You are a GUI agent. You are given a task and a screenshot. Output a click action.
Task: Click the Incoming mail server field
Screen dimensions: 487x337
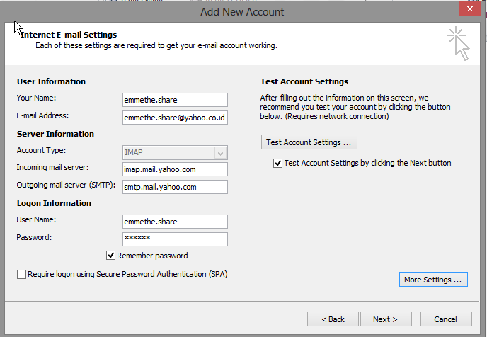175,169
